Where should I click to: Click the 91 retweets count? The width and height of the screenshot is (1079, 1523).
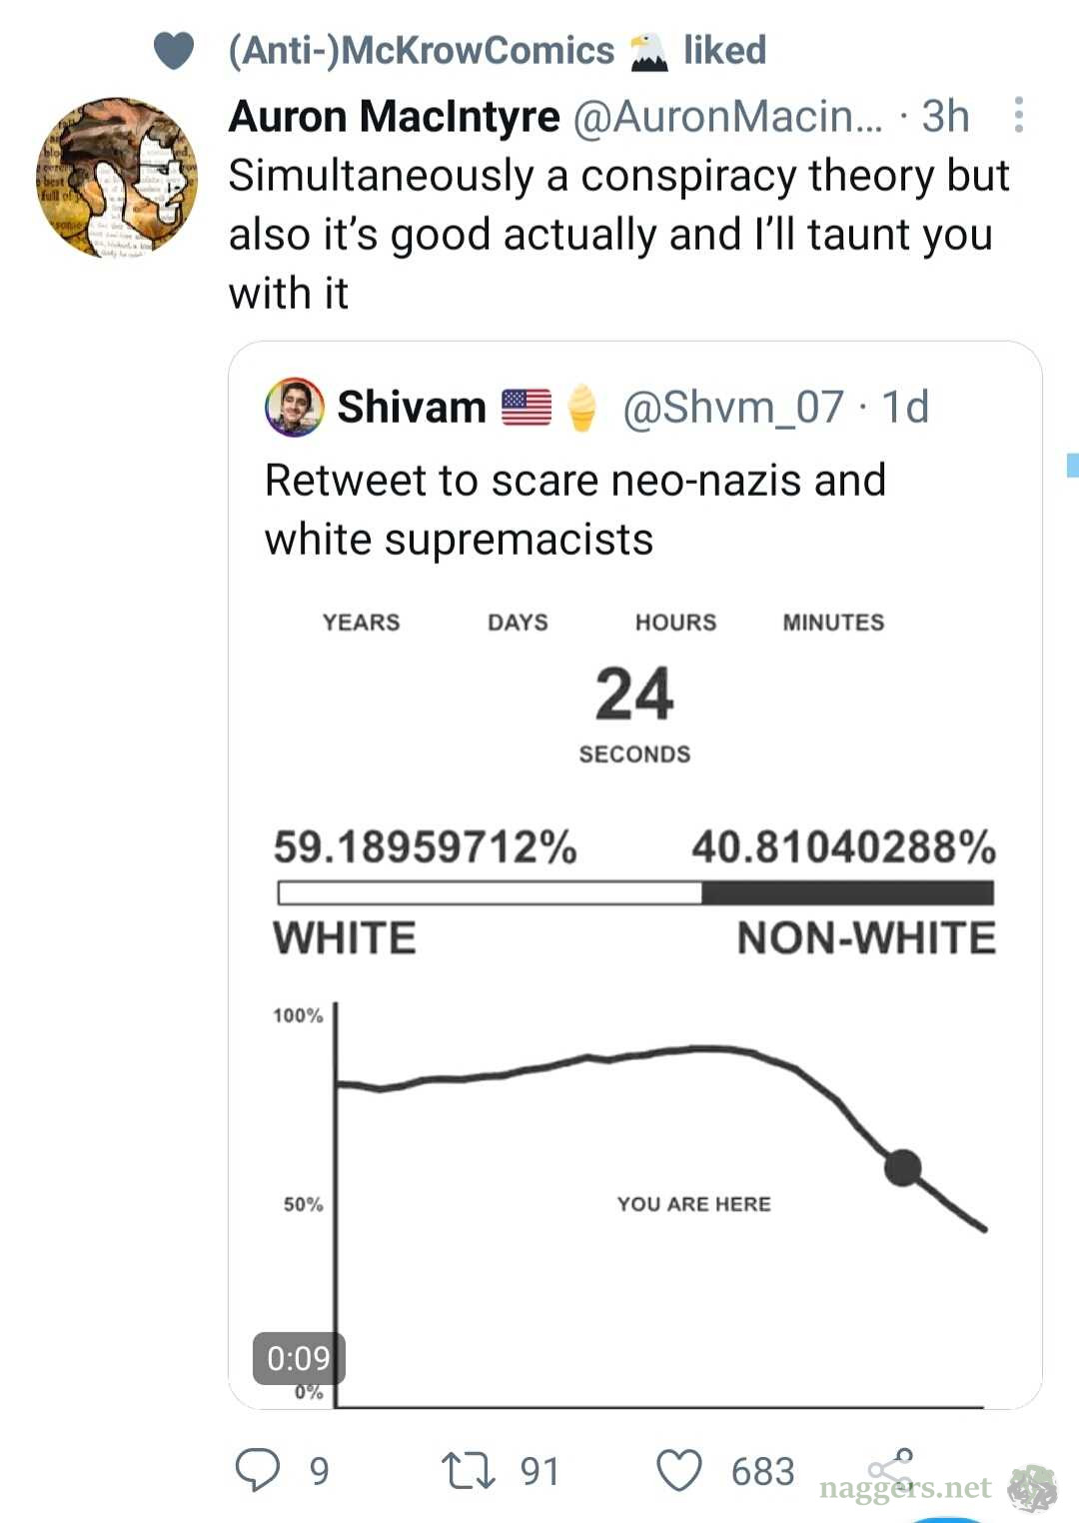pos(539,1471)
